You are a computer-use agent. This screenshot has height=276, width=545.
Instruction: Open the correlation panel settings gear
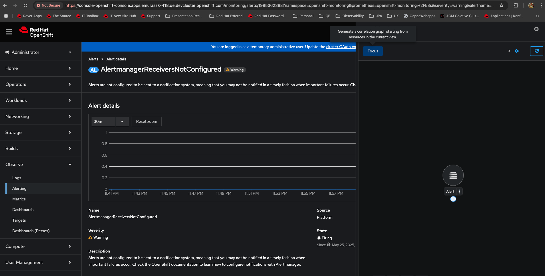point(517,51)
